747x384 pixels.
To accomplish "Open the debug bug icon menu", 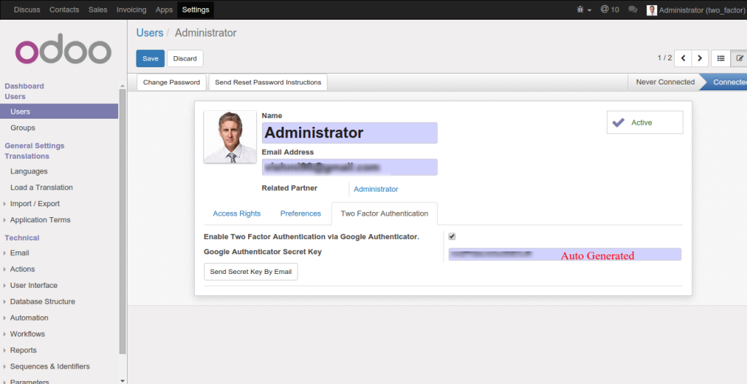I will coord(583,9).
